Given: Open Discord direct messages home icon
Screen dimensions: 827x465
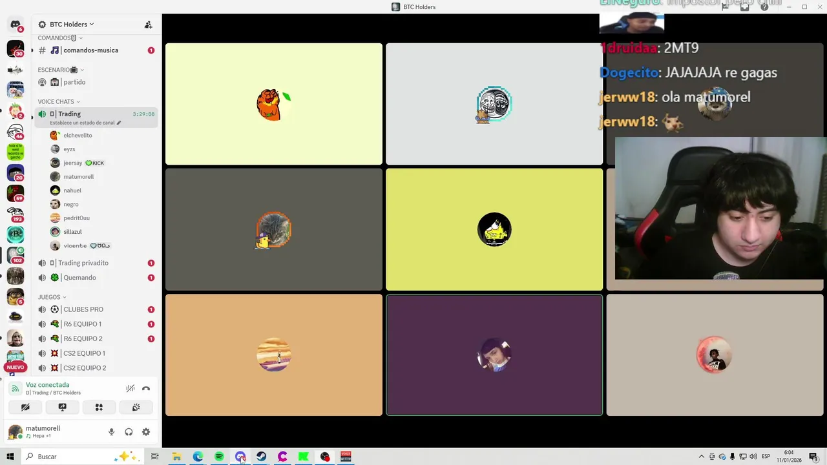Looking at the screenshot, I should coord(16,25).
